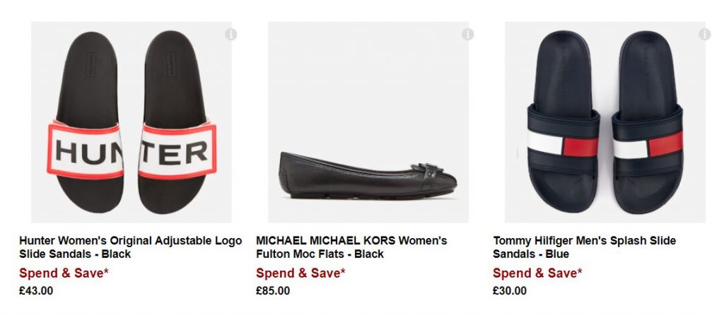
Task: Click the £85.00 price
Action: click(273, 290)
